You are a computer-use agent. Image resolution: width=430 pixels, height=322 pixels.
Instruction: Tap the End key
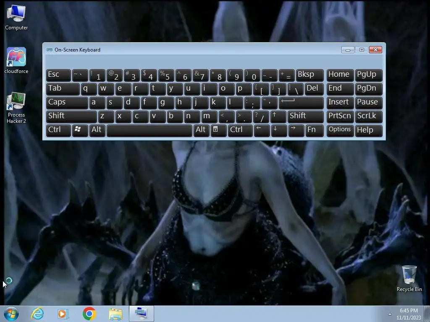[x=340, y=89]
